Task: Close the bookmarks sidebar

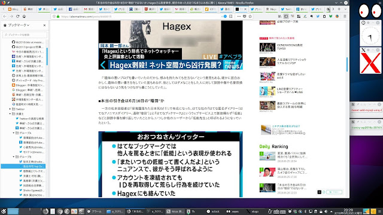Action: 44,25
